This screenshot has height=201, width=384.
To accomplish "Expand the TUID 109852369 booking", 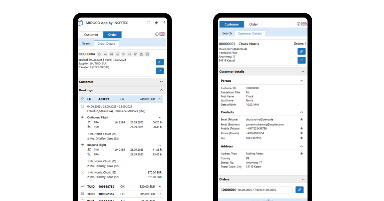I will click(x=160, y=194).
